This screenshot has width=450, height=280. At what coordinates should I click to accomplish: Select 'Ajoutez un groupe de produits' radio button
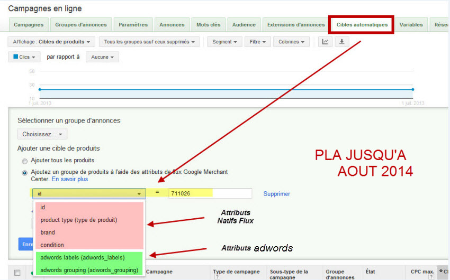(25, 173)
